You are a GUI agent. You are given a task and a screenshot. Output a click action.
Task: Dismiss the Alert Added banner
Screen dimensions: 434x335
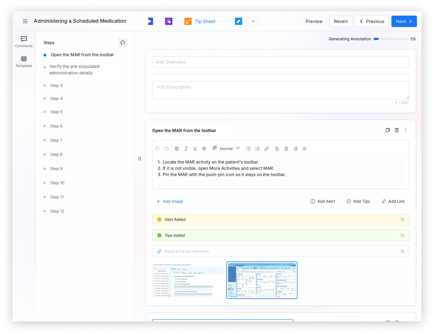tap(402, 219)
